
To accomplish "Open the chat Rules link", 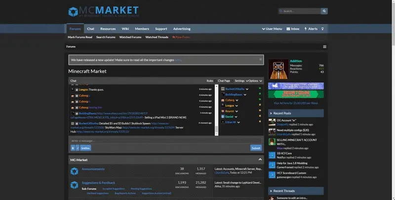I will coord(211,81).
